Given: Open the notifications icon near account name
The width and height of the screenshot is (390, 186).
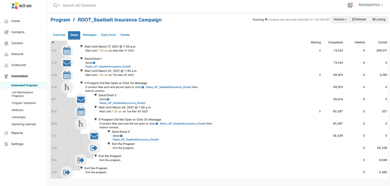Looking at the screenshot, I should pos(350,5).
